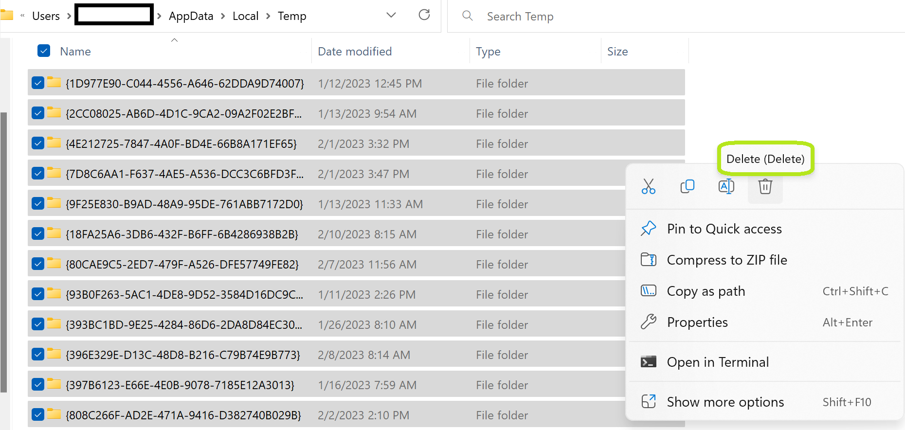This screenshot has height=430, width=905.
Task: Click date 2/2/2023 2:10 PM
Action: (x=363, y=415)
